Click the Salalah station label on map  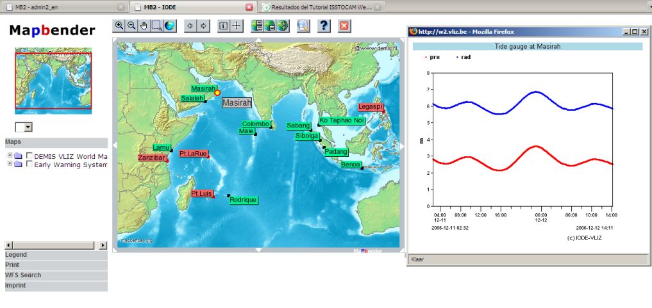192,99
